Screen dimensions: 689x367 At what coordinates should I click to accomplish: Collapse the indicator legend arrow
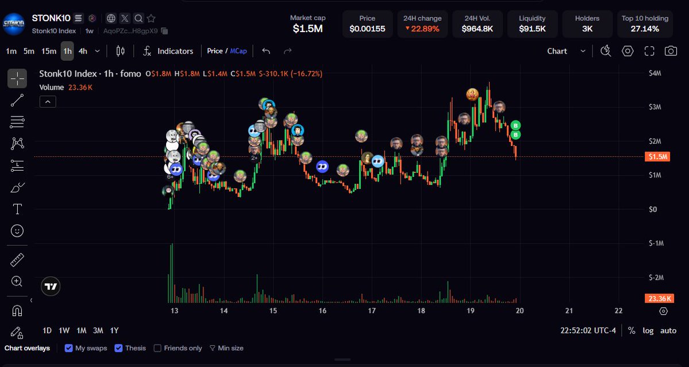[x=48, y=102]
